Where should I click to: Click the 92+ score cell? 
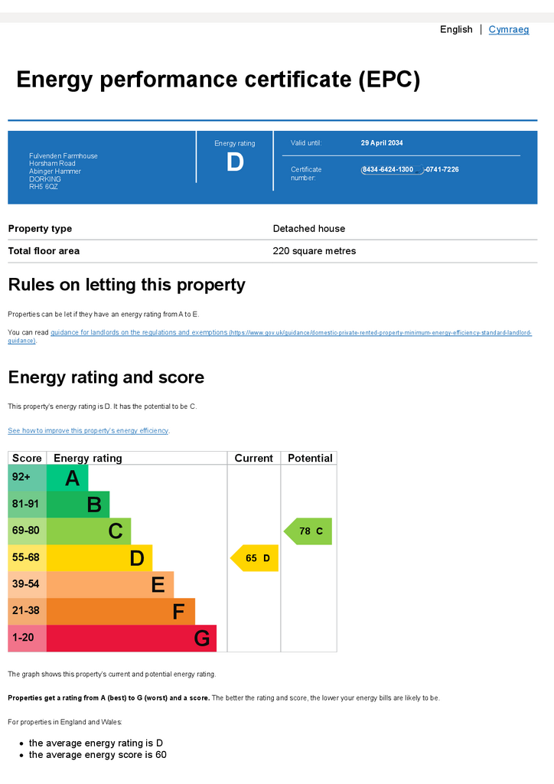pos(27,478)
